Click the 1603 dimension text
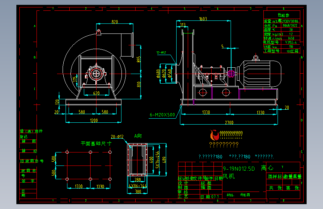The image size is (323, 209). click(x=203, y=19)
